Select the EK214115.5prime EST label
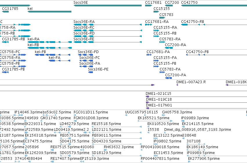247x163 pixels. 198,124
